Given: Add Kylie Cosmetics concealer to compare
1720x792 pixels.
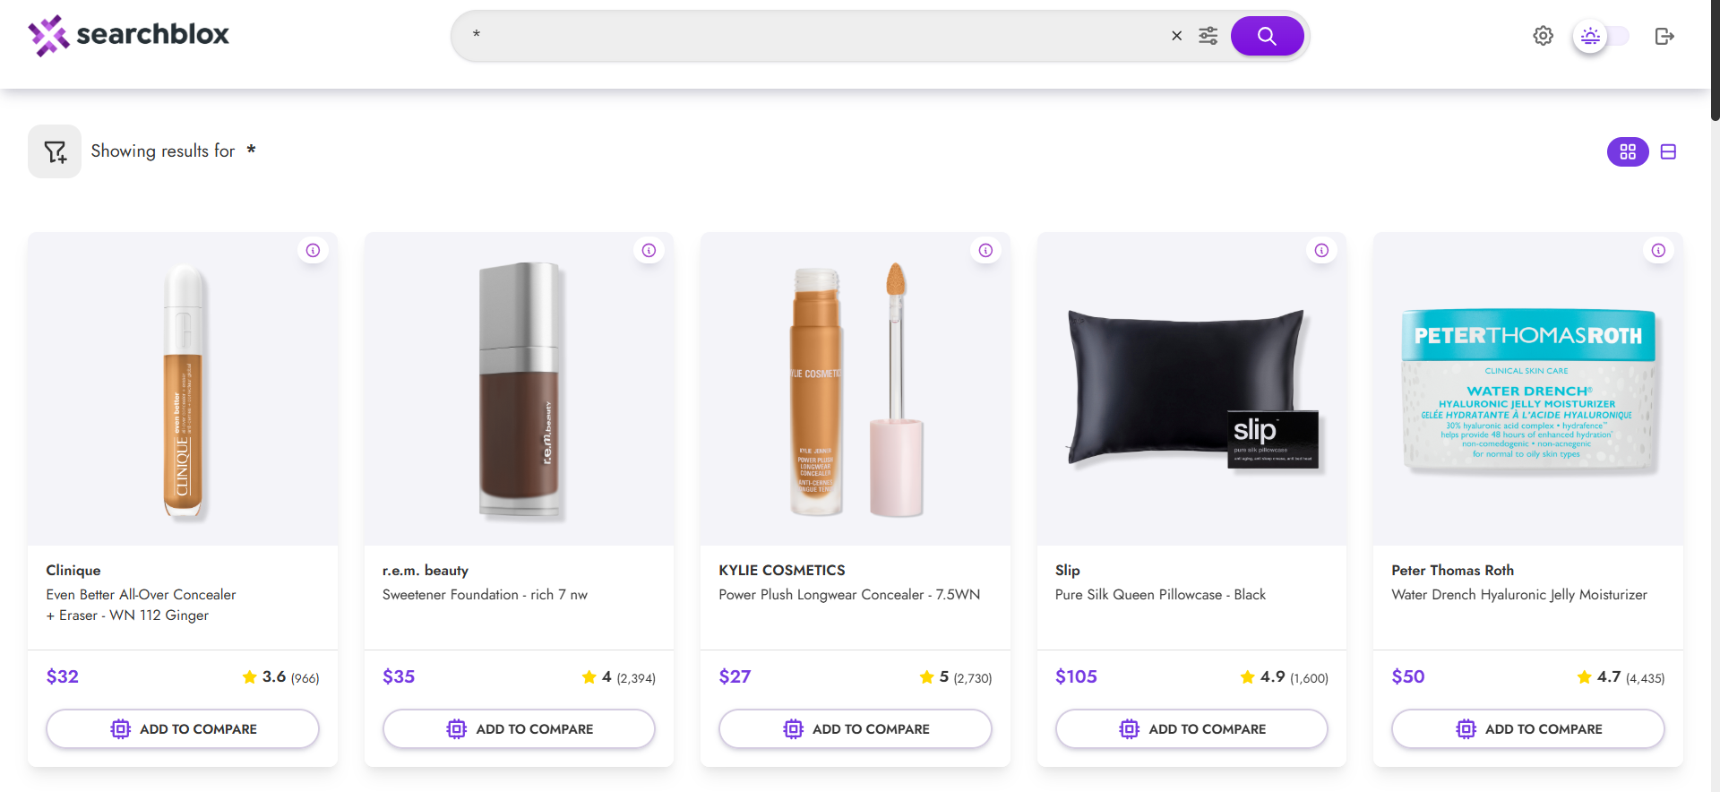Looking at the screenshot, I should (856, 728).
